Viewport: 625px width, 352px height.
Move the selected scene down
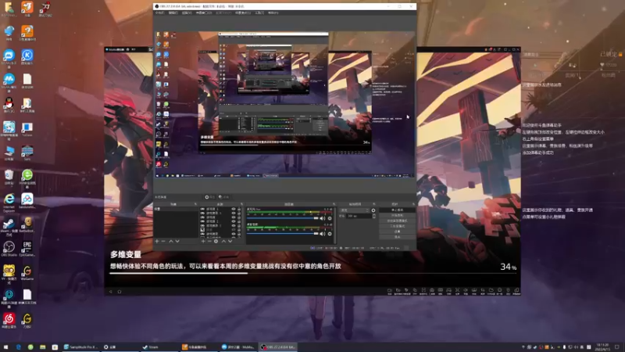coord(177,241)
